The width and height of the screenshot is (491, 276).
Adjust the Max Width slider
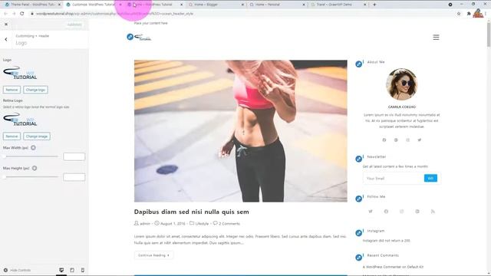pos(31,156)
